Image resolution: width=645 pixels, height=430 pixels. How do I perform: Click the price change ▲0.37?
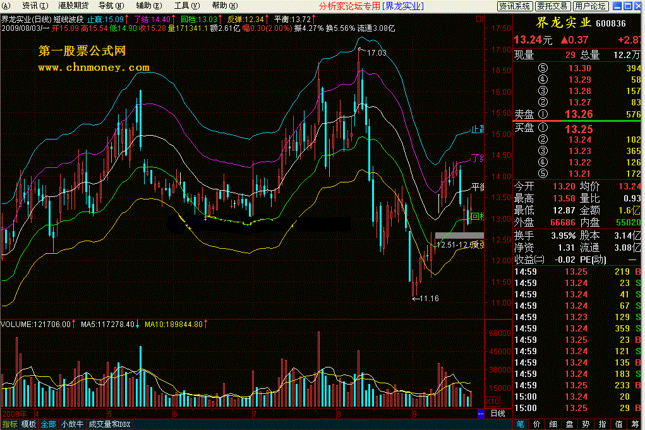[x=575, y=40]
